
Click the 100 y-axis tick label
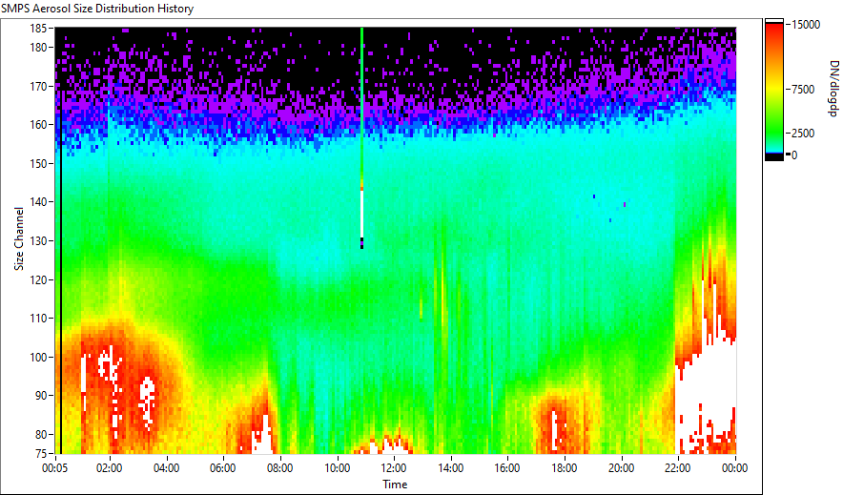click(38, 357)
